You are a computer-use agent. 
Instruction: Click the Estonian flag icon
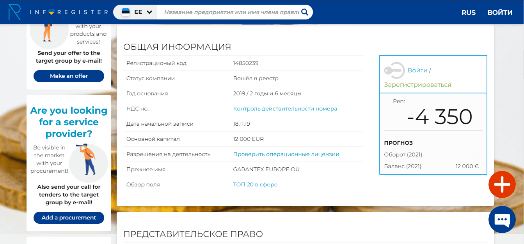click(x=126, y=12)
